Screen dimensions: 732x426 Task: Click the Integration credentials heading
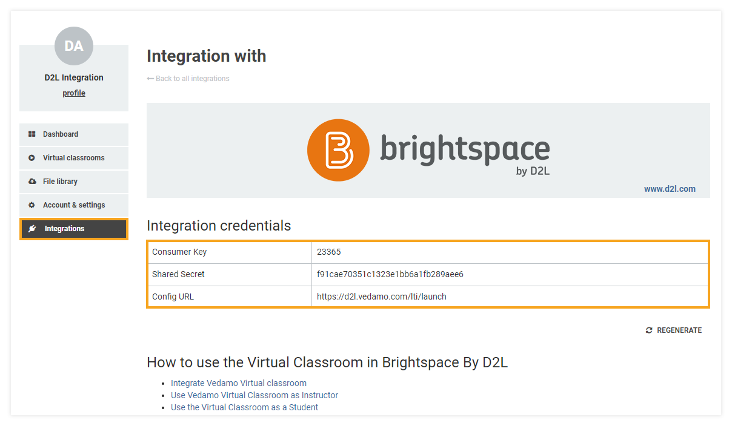(219, 226)
